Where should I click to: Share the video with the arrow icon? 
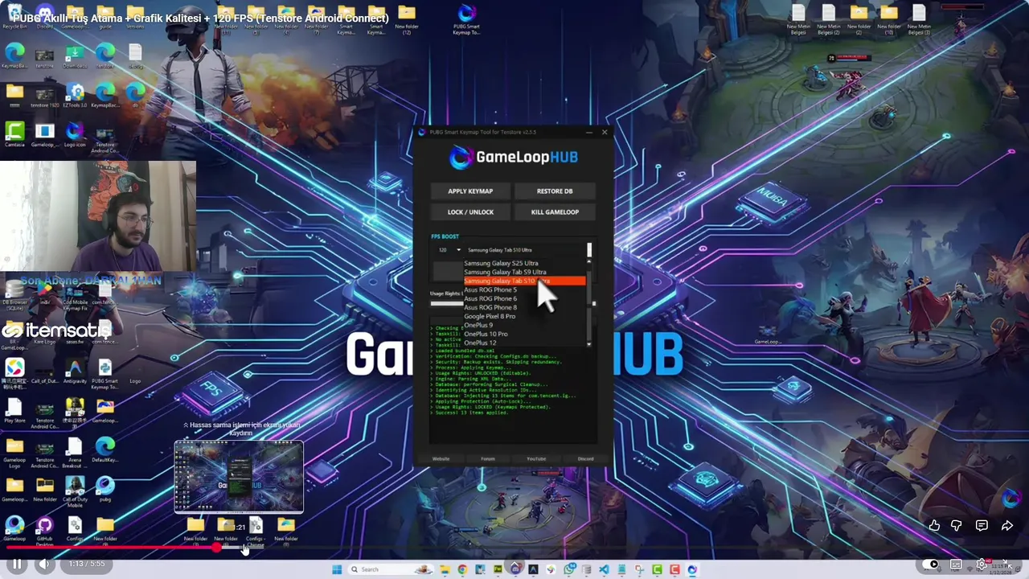pyautogui.click(x=1007, y=526)
